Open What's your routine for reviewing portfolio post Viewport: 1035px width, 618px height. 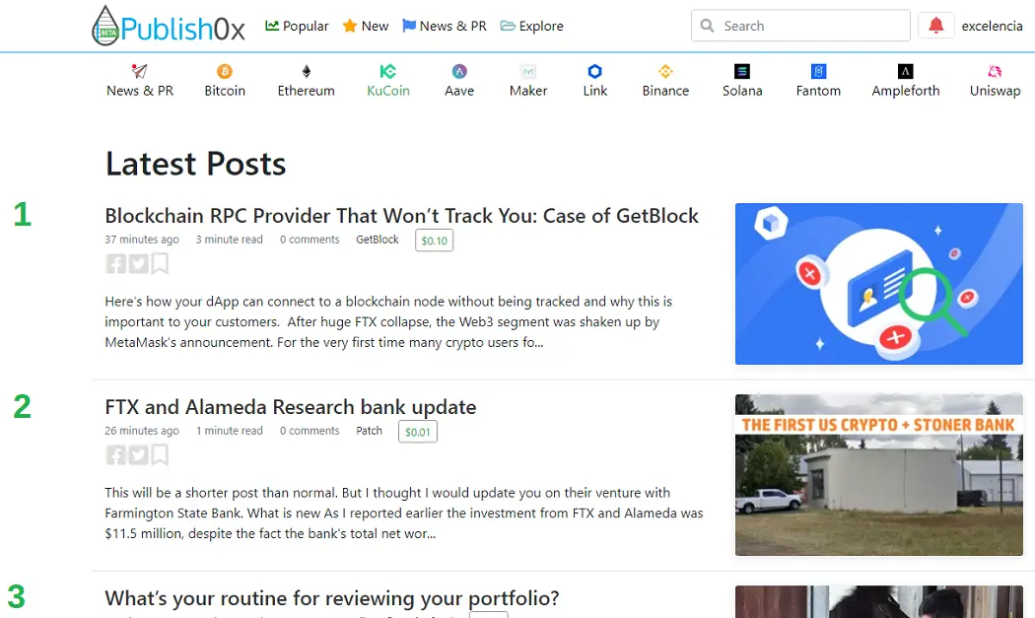click(x=332, y=599)
